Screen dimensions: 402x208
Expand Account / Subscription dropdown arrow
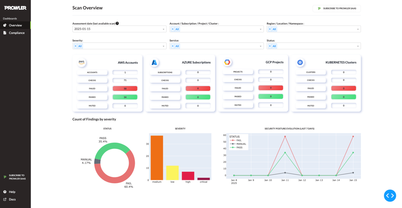(261, 29)
